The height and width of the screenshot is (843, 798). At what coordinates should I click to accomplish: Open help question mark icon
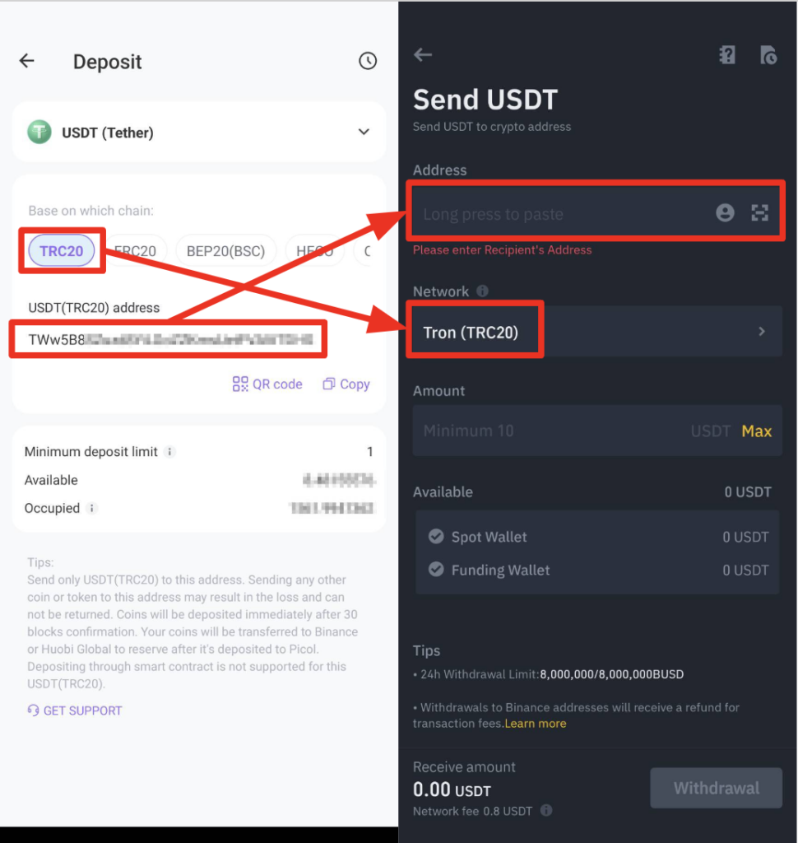pos(727,55)
